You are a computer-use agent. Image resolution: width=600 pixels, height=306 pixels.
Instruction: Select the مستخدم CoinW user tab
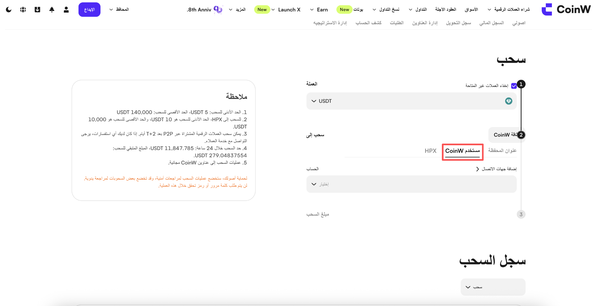click(x=463, y=151)
